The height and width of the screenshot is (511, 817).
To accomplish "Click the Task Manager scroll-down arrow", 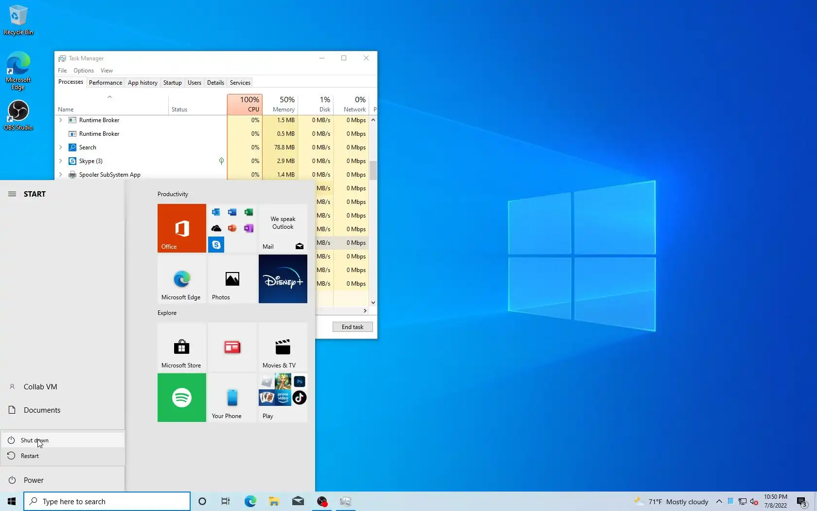I will pyautogui.click(x=373, y=303).
